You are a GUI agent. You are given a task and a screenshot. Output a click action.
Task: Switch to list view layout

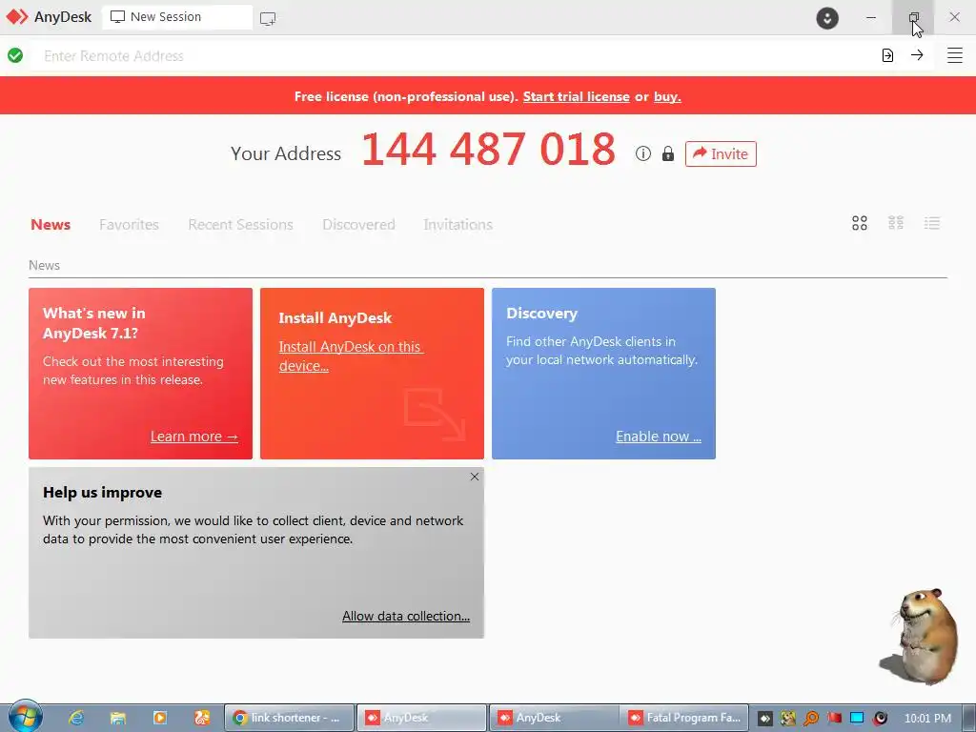(x=932, y=223)
